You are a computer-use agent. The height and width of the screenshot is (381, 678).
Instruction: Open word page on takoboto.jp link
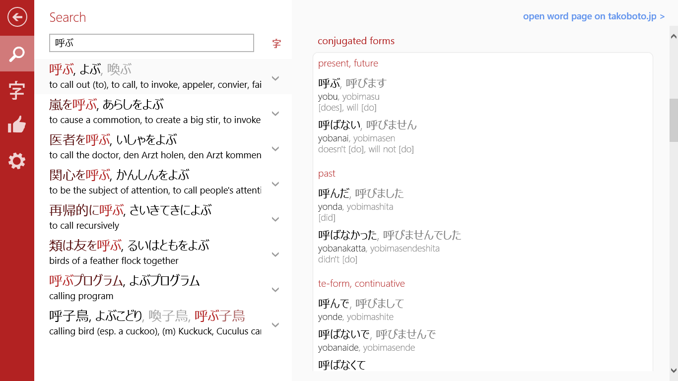pyautogui.click(x=593, y=16)
